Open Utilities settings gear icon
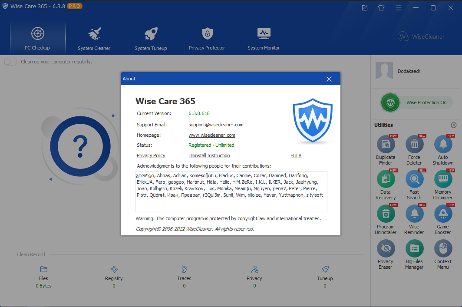The width and height of the screenshot is (462, 307). point(453,125)
